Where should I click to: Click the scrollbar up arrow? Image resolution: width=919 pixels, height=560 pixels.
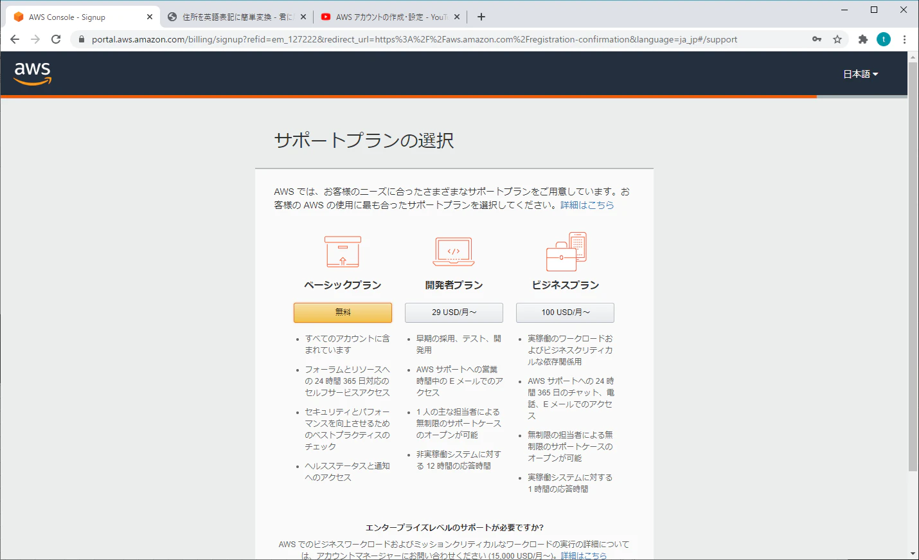click(913, 57)
